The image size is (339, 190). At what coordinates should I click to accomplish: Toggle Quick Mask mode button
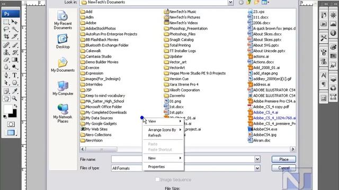(x=11, y=124)
